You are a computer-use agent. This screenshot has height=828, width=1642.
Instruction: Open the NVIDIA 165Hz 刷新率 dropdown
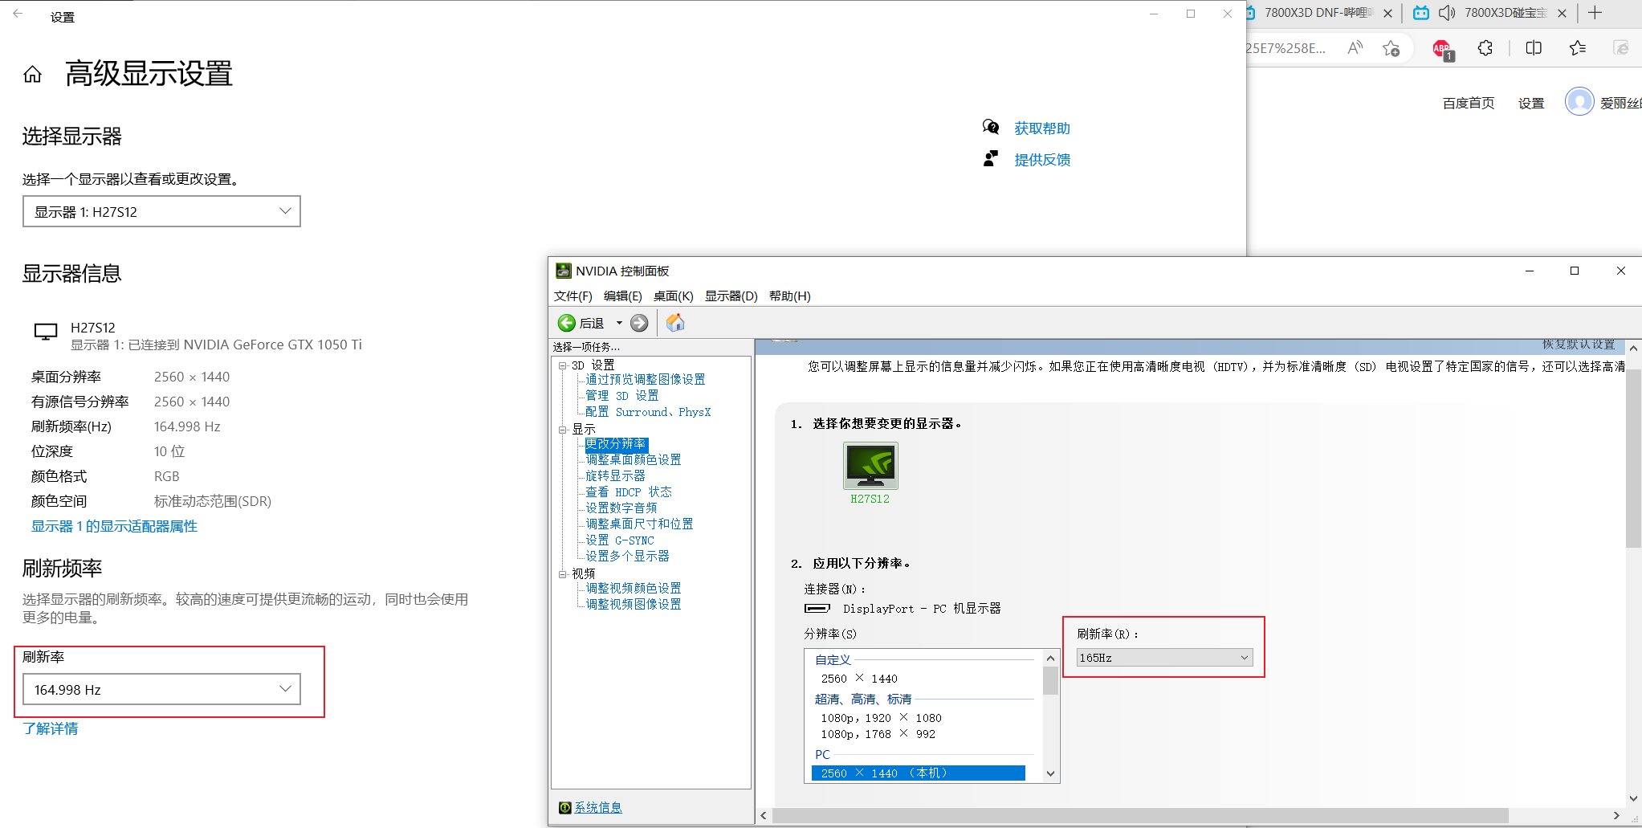[1164, 658]
